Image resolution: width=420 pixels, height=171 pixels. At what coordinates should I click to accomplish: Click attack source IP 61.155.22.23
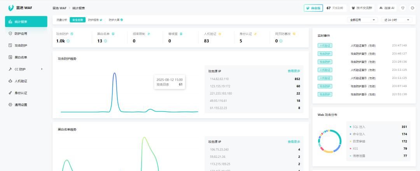(219, 108)
